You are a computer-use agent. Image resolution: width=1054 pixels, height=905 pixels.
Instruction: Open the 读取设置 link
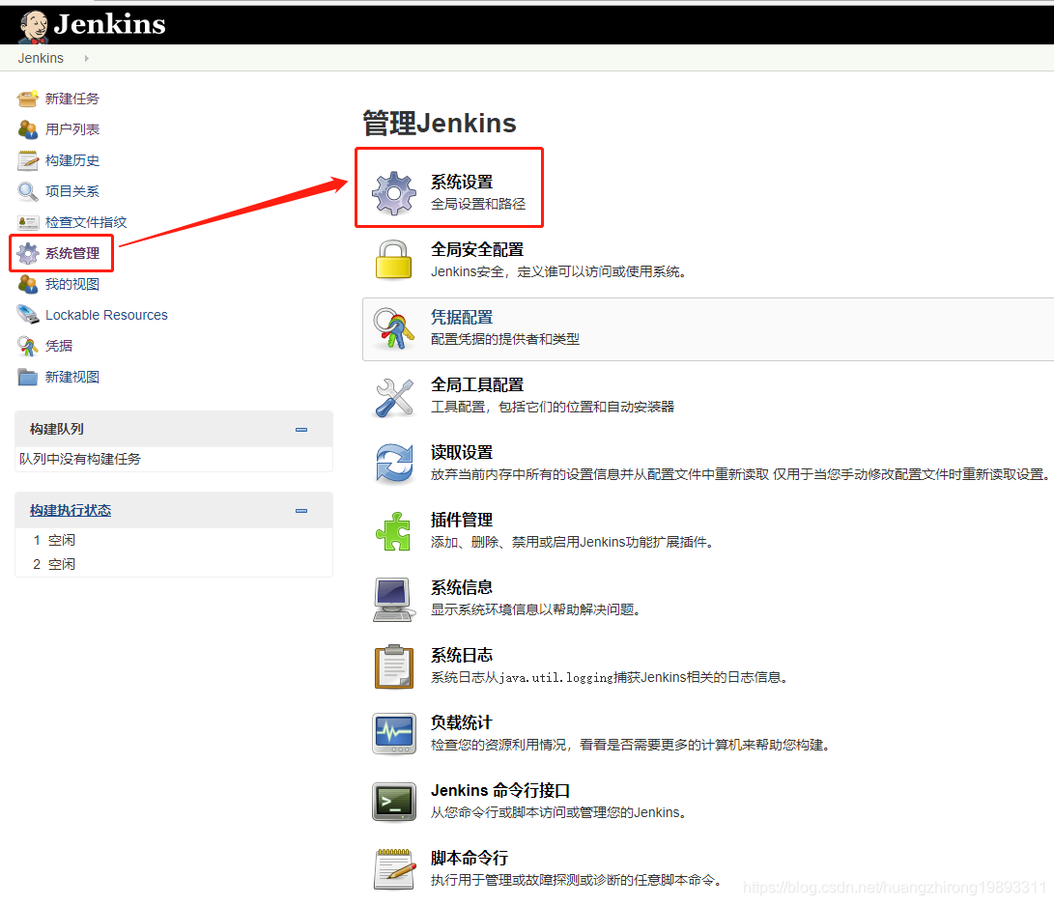click(x=462, y=453)
